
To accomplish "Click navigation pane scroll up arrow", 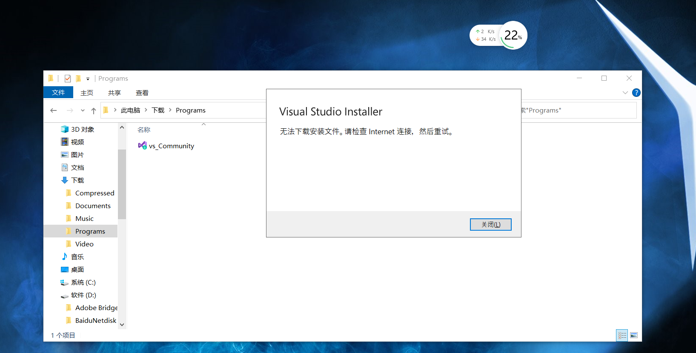I will pyautogui.click(x=122, y=127).
